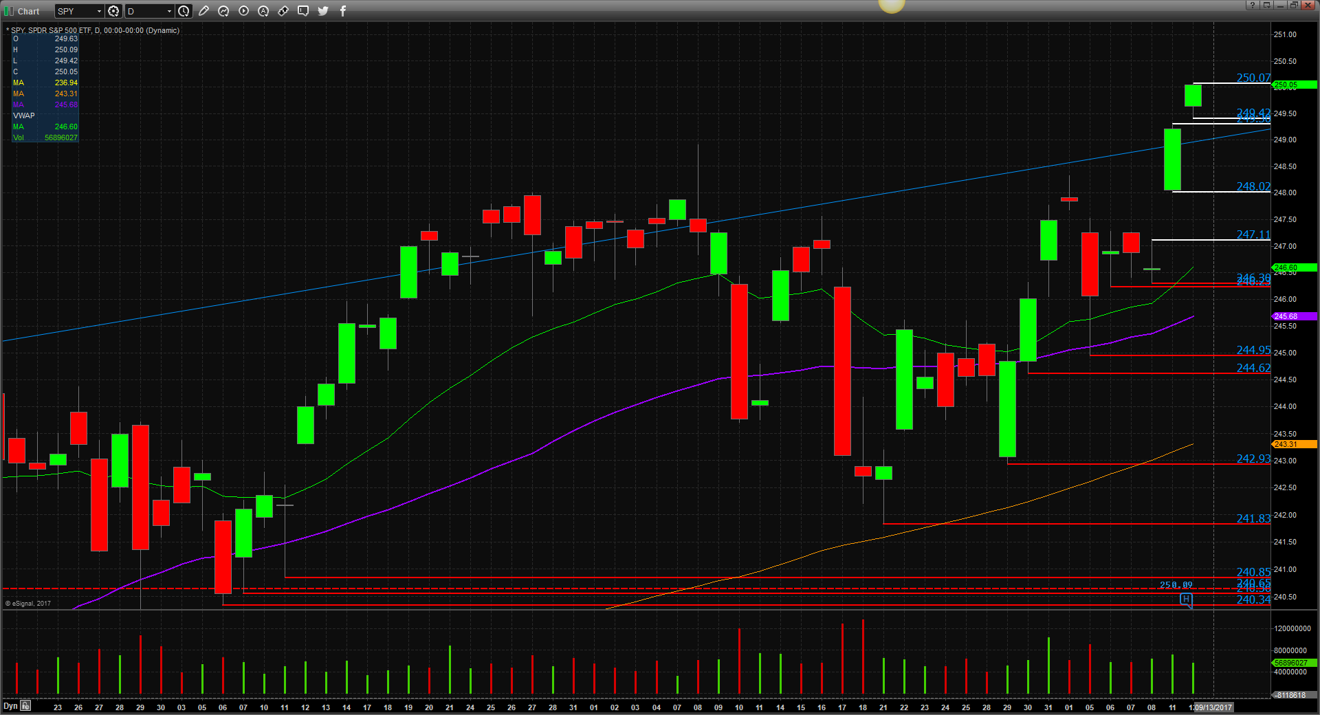
Task: Click the Low 249.42 value
Action: pyautogui.click(x=67, y=60)
